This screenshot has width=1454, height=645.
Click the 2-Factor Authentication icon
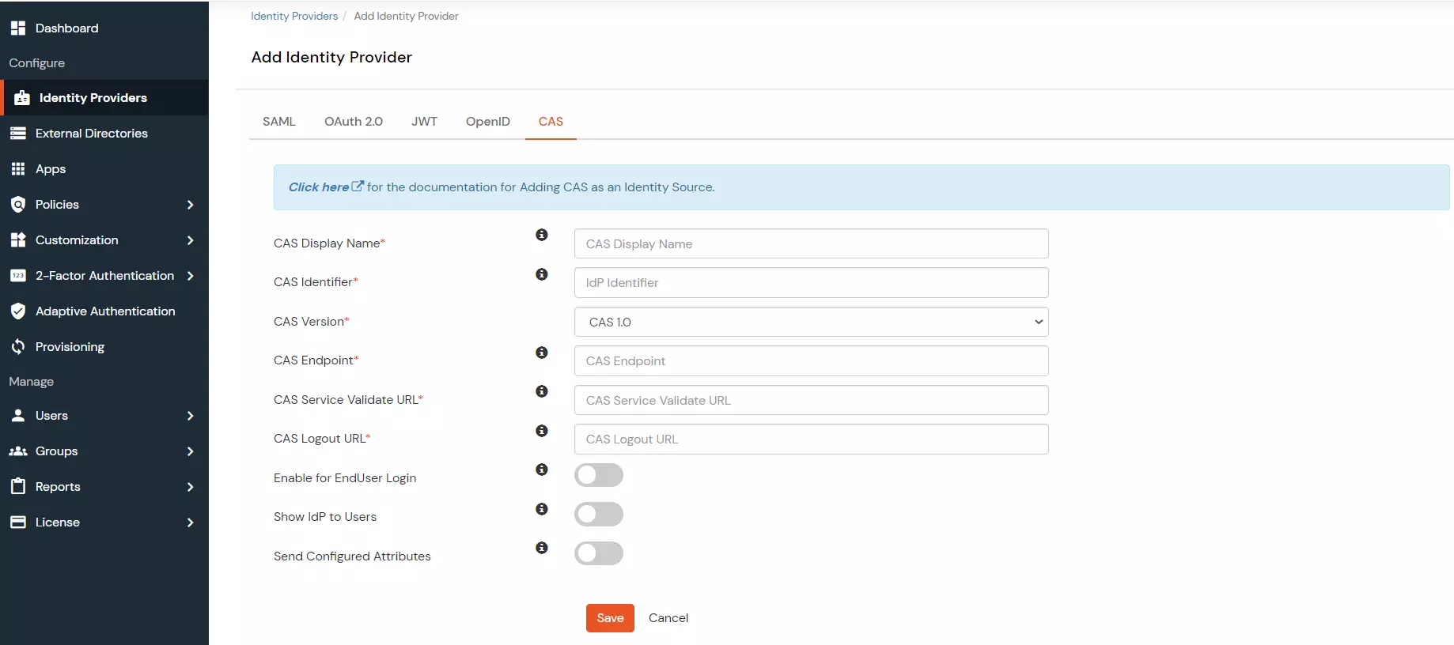pos(18,276)
